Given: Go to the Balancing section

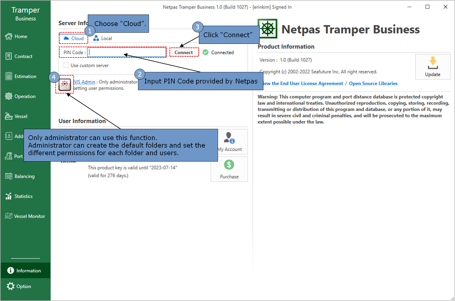Looking at the screenshot, I should 20,176.
